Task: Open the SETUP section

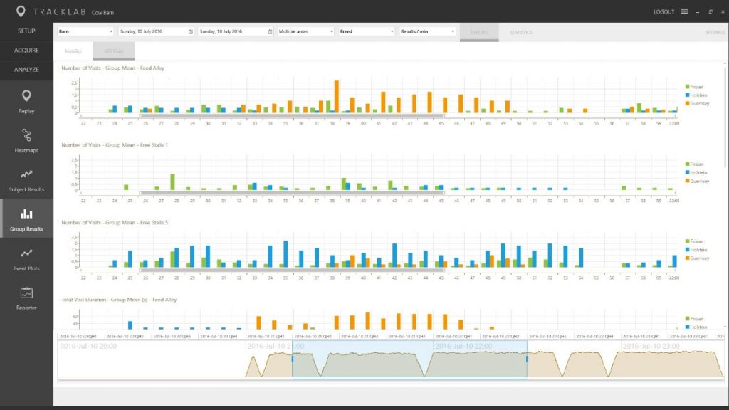Action: click(26, 31)
